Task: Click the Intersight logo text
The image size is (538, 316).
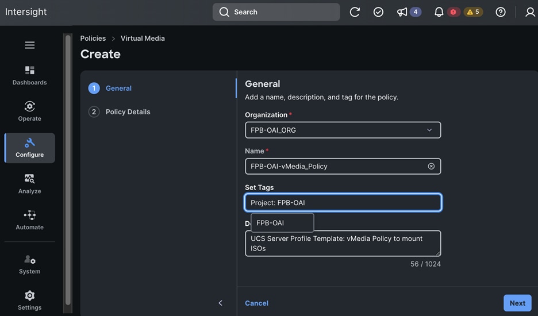Action: click(26, 11)
